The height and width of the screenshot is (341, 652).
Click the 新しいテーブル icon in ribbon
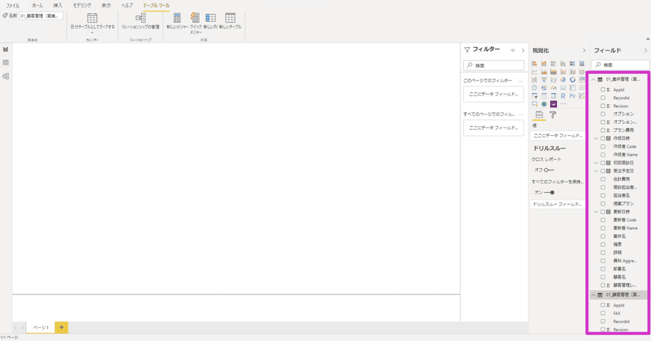(230, 18)
